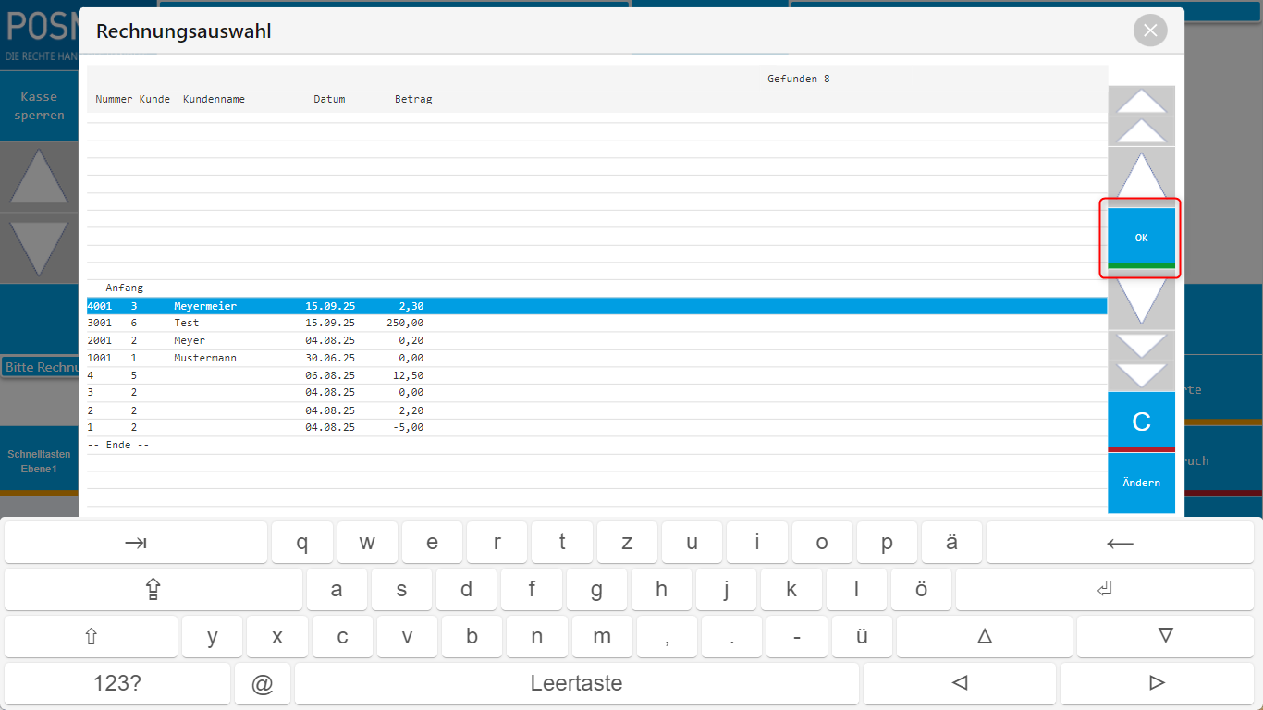Jump to list end with double down arrow
This screenshot has height=710, width=1263.
pos(1141,361)
